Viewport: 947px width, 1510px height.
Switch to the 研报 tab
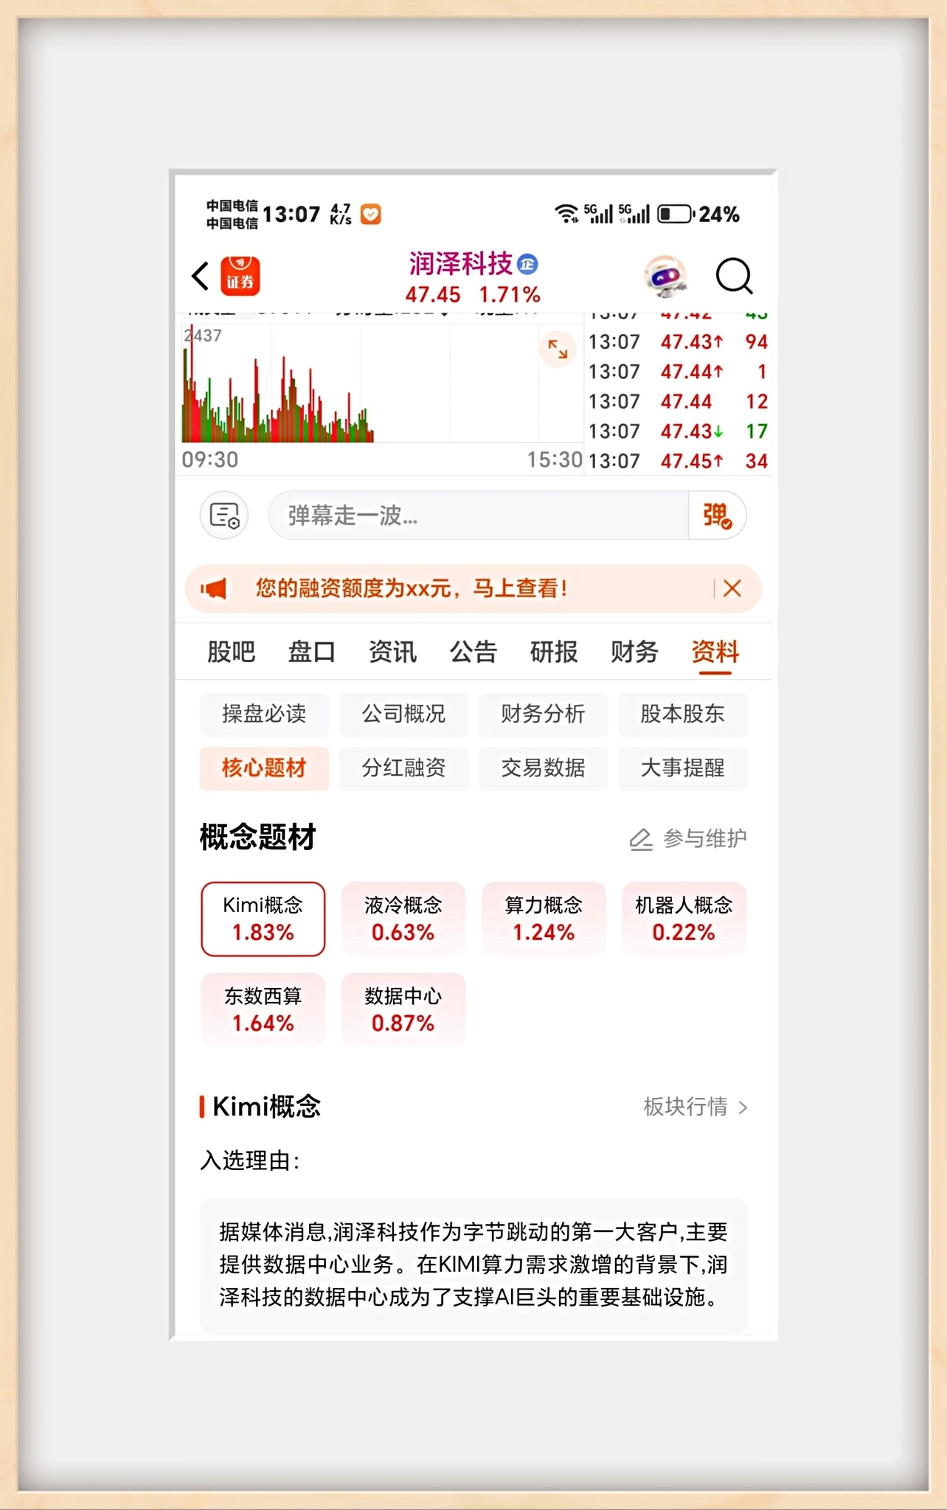[554, 652]
